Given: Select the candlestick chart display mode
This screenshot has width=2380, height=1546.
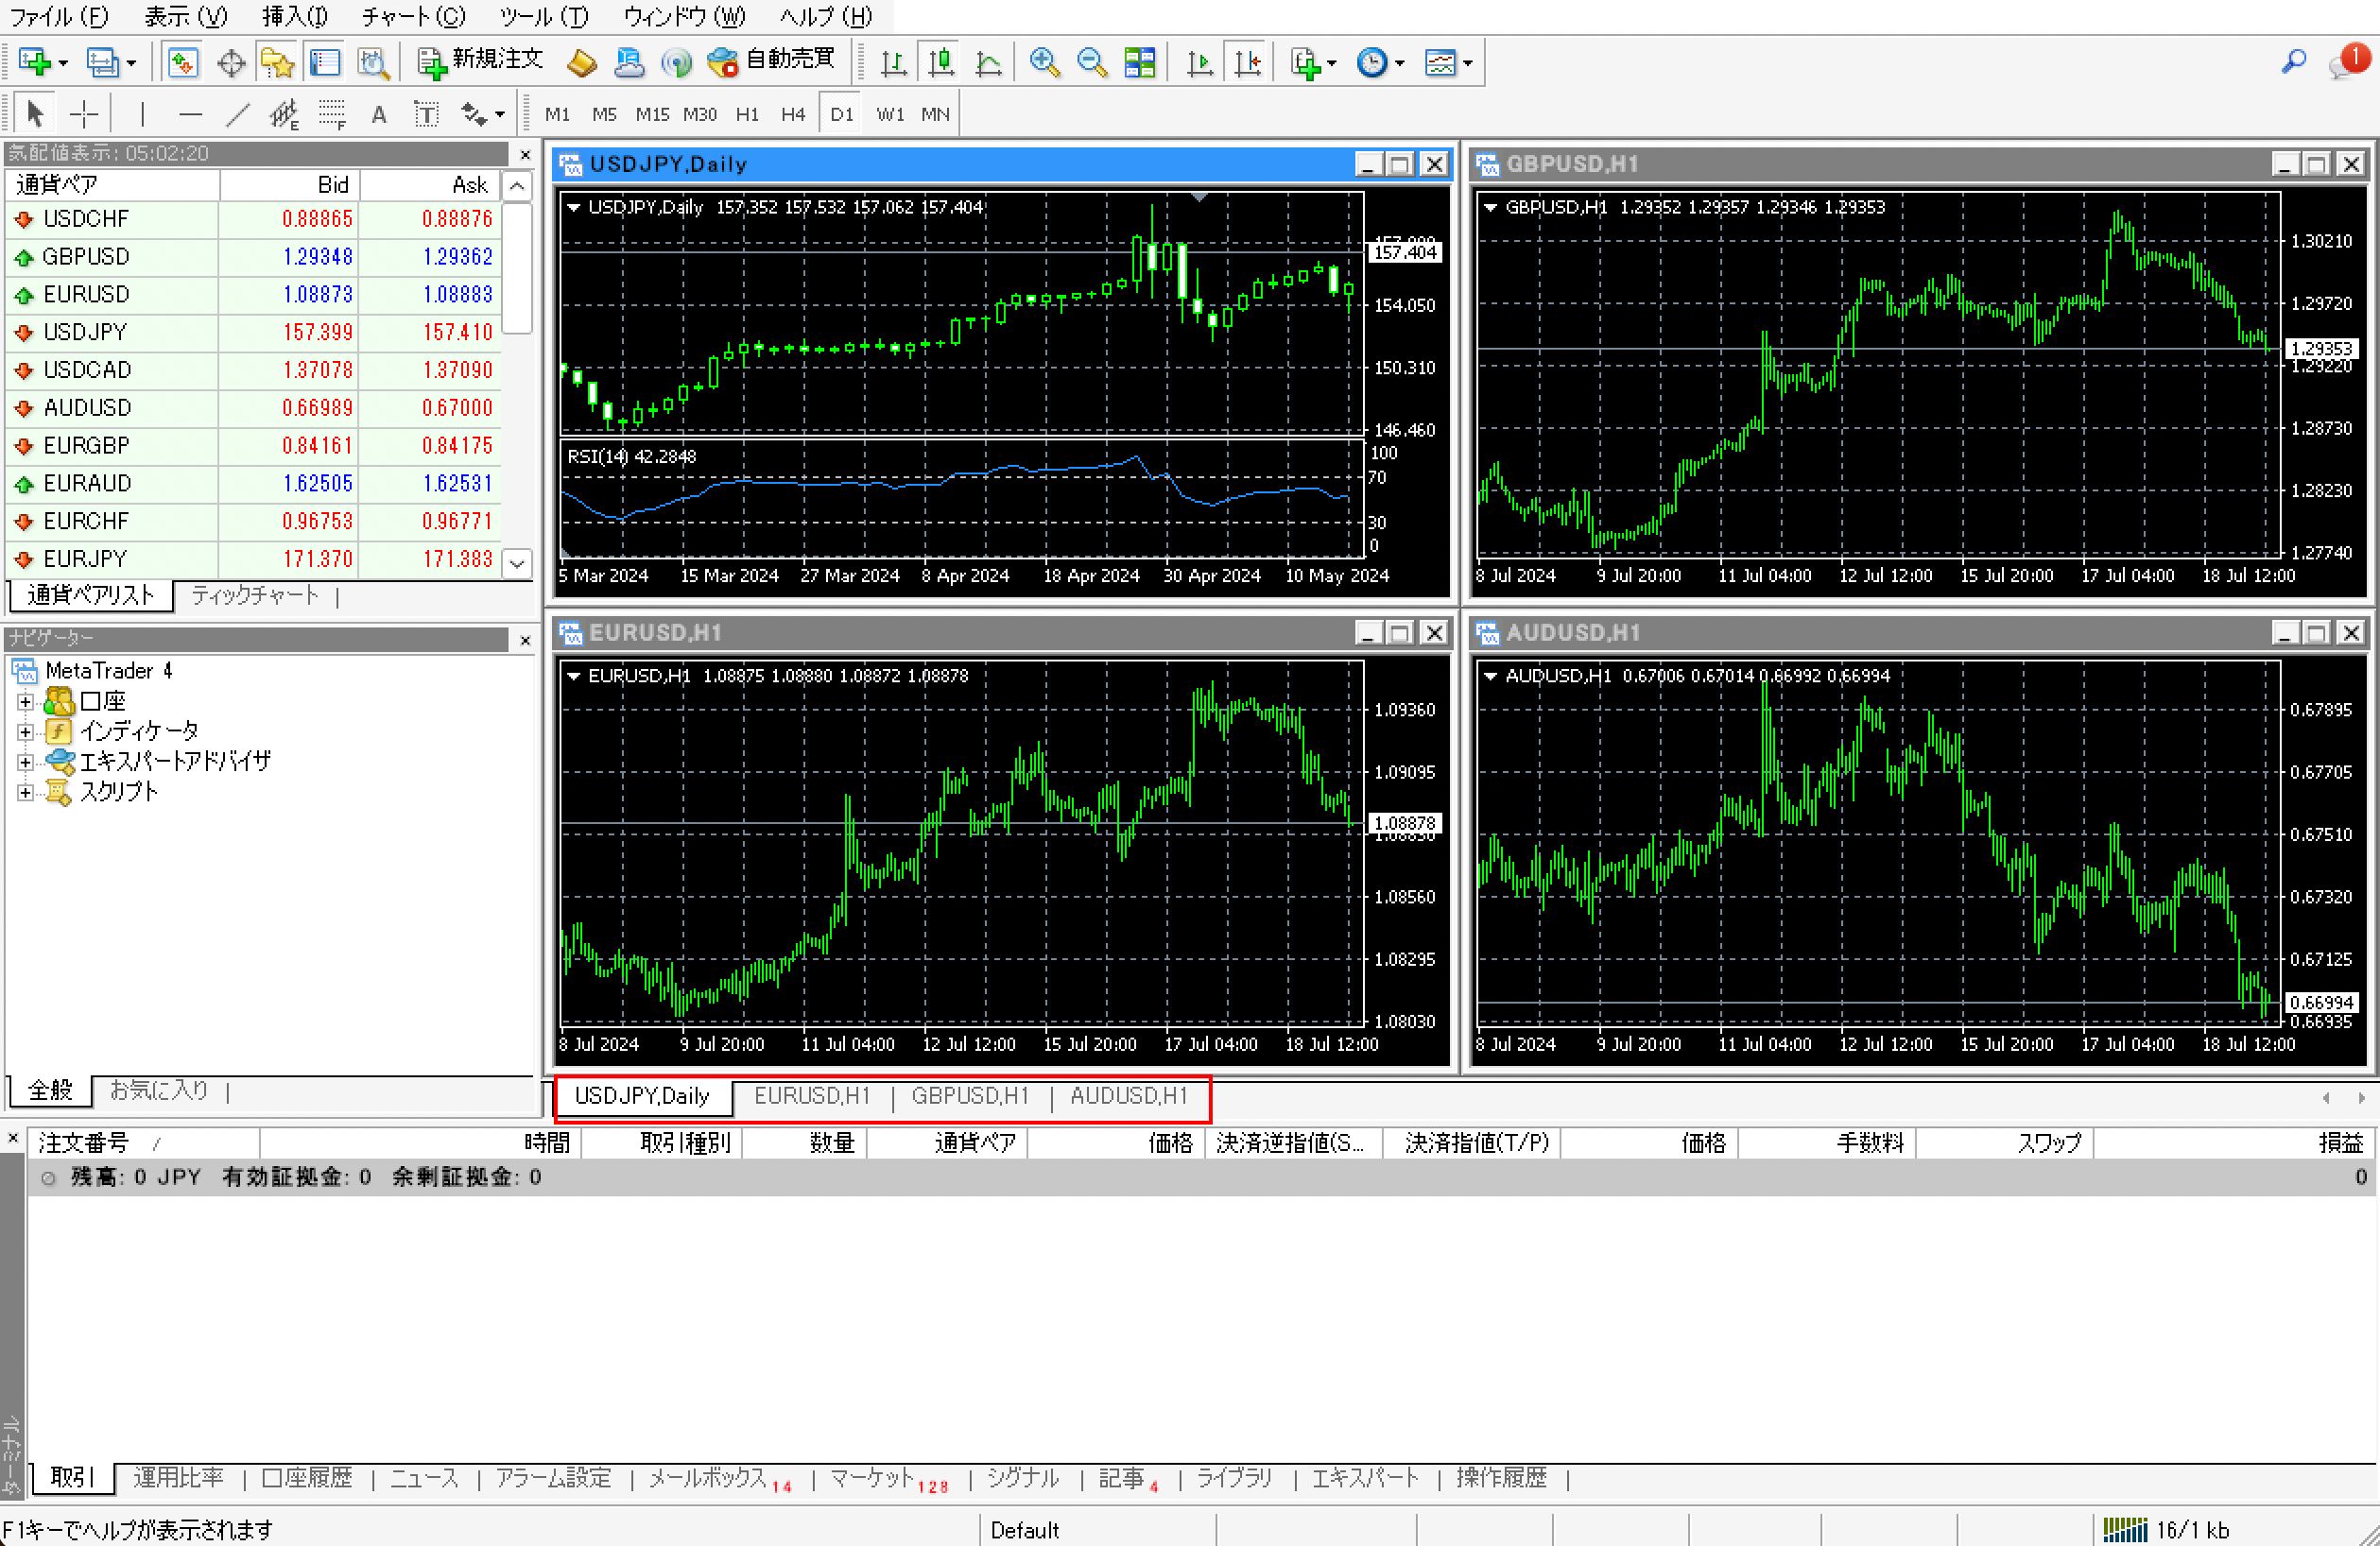Looking at the screenshot, I should (x=940, y=62).
